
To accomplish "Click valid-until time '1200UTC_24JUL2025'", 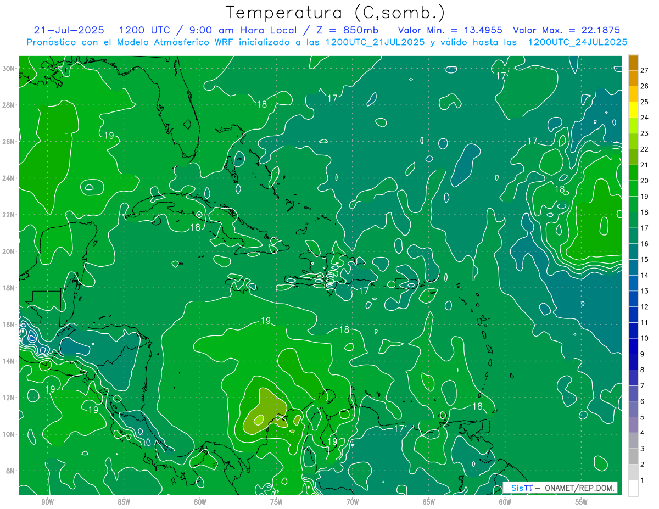I will pyautogui.click(x=578, y=42).
